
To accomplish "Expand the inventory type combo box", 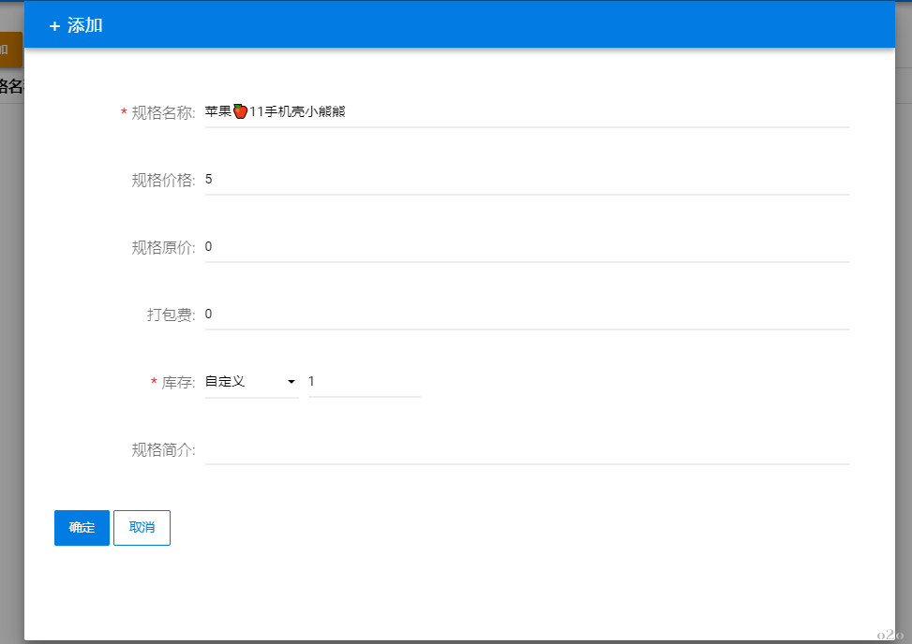I will pyautogui.click(x=248, y=381).
